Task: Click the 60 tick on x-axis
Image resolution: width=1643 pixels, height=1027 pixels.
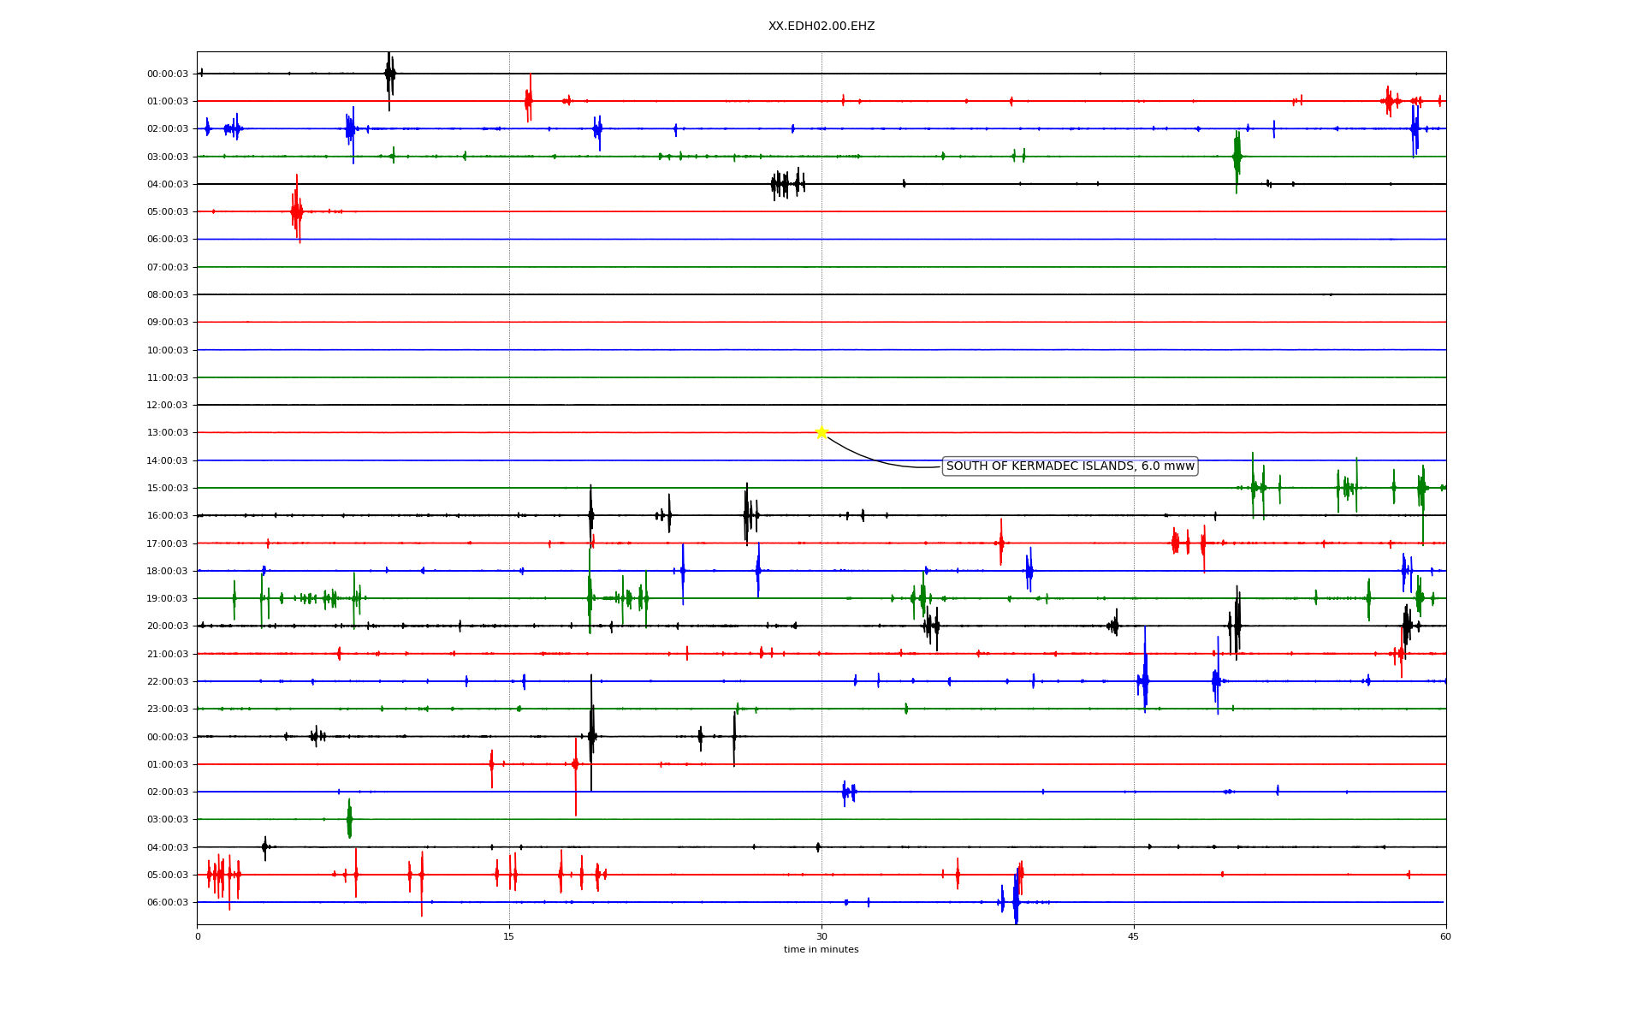Action: click(1445, 936)
